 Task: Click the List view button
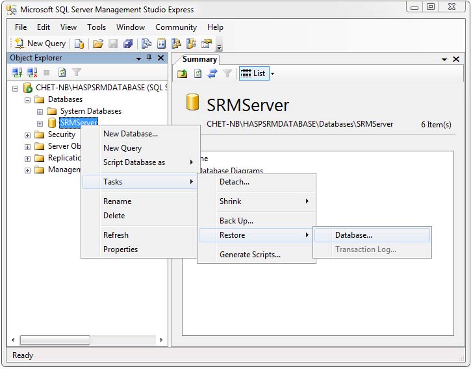pyautogui.click(x=254, y=73)
